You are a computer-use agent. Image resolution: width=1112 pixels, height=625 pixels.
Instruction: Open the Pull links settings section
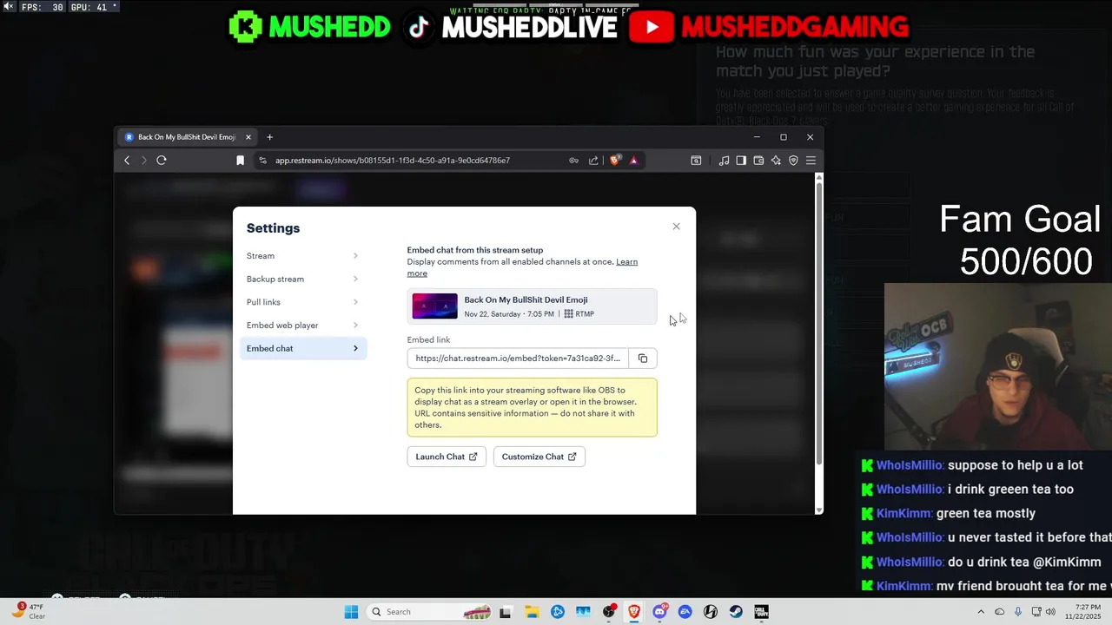(x=302, y=302)
